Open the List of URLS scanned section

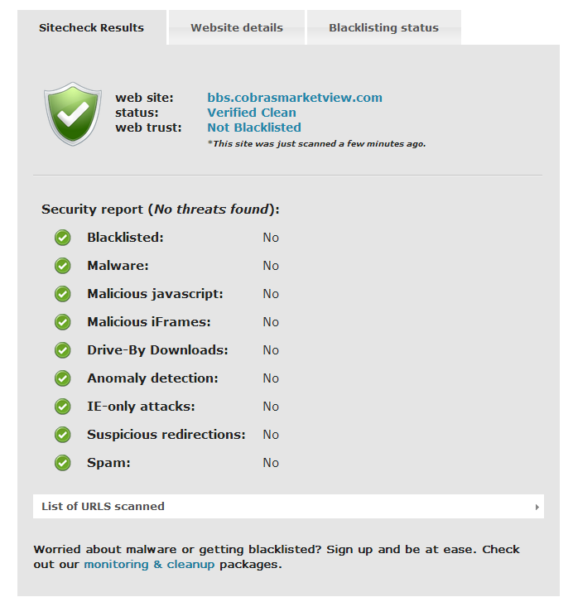(288, 507)
